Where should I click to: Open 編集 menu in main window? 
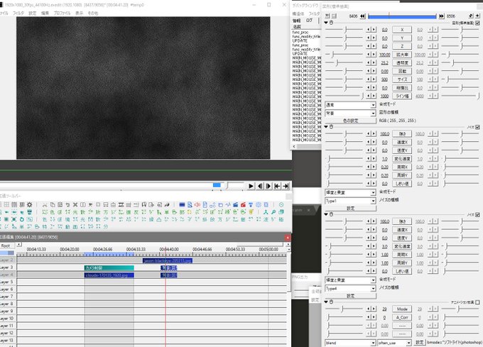click(45, 13)
